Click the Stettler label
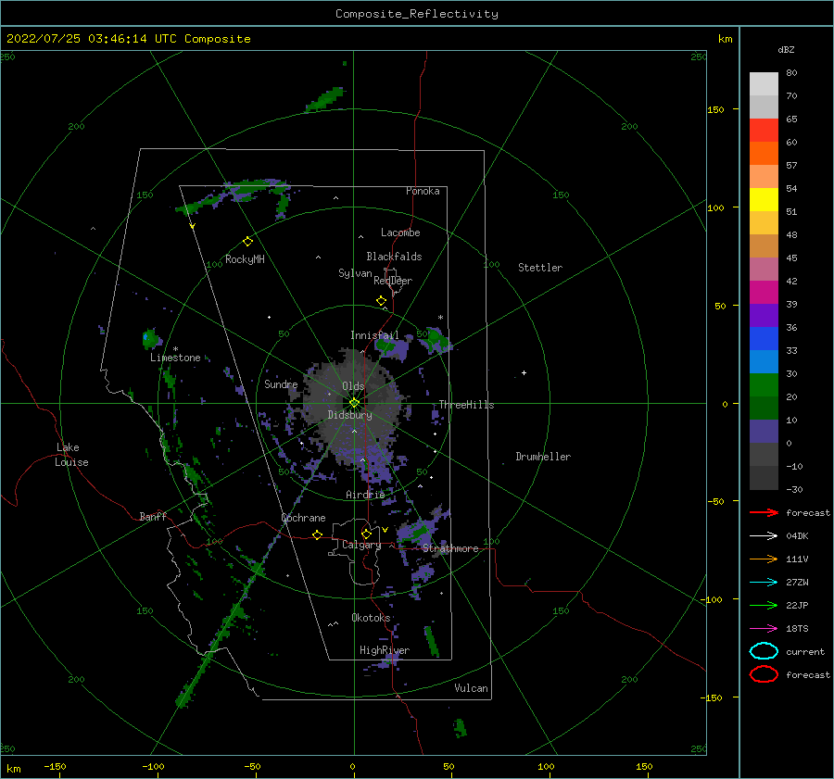Image resolution: width=834 pixels, height=779 pixels. (x=540, y=268)
